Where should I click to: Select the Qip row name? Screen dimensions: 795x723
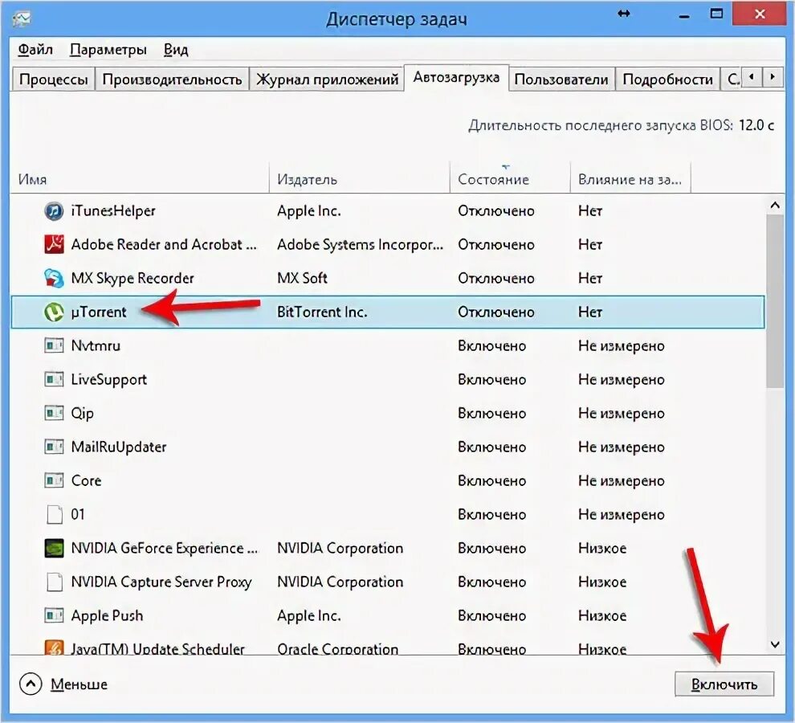pos(82,413)
